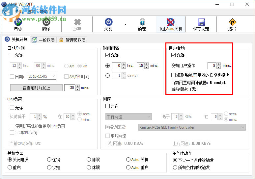The width and height of the screenshot is (255, 179).
Task: Decrease interval mins with down arrow
Action: point(147,67)
